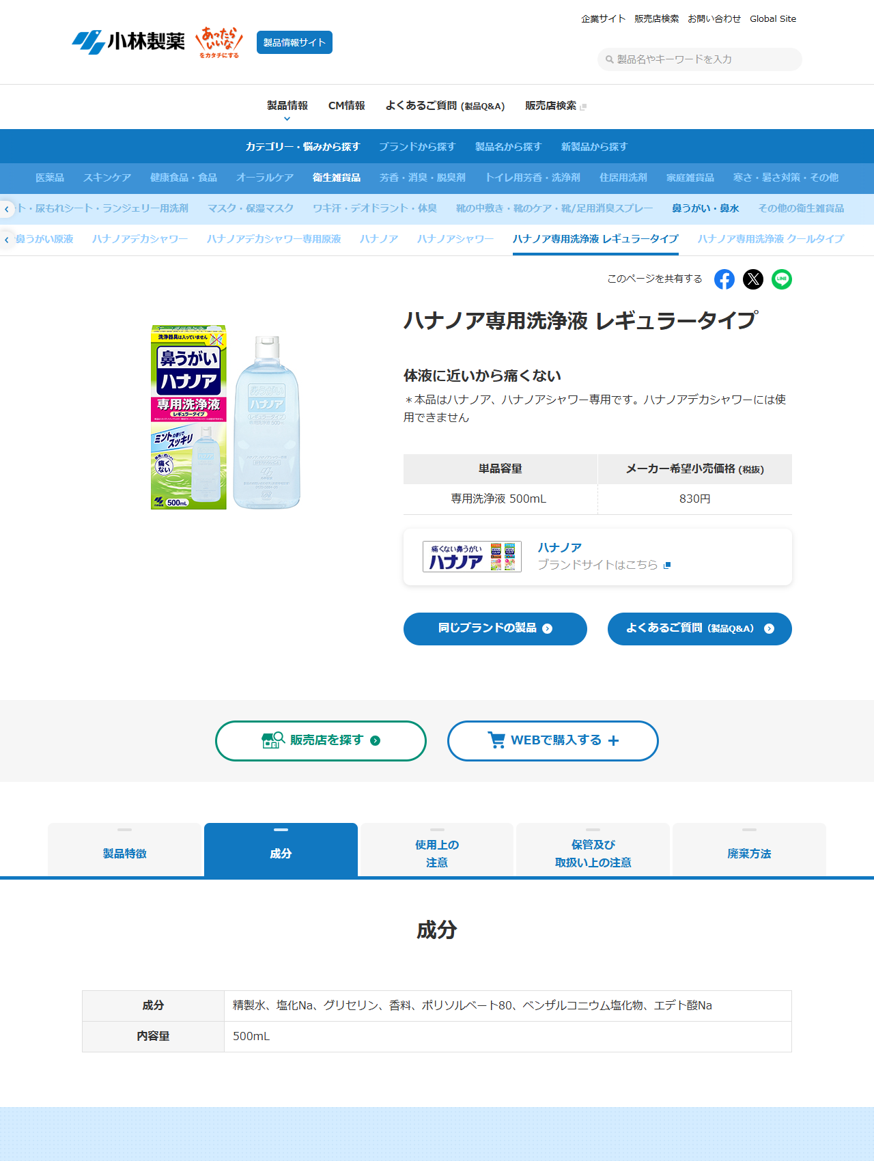Image resolution: width=874 pixels, height=1161 pixels.
Task: Click the Kobayashi Pharmaceutical logo
Action: tap(128, 42)
